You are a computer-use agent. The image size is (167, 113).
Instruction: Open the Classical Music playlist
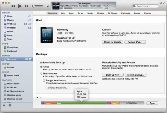tap(14, 95)
